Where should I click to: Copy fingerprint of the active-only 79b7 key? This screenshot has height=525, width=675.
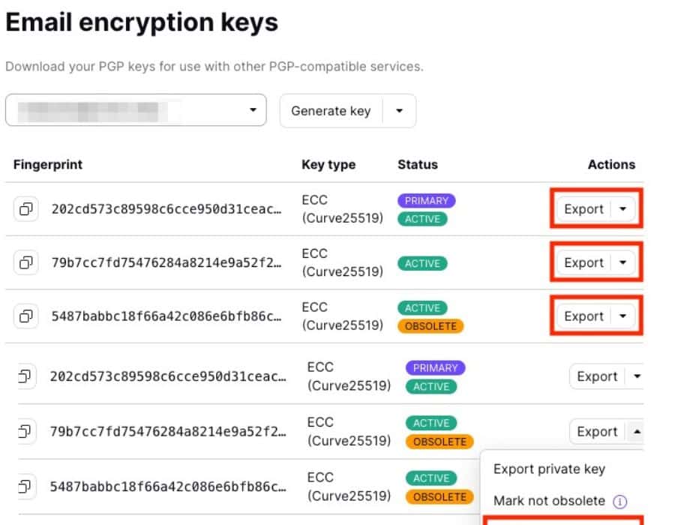tap(26, 262)
